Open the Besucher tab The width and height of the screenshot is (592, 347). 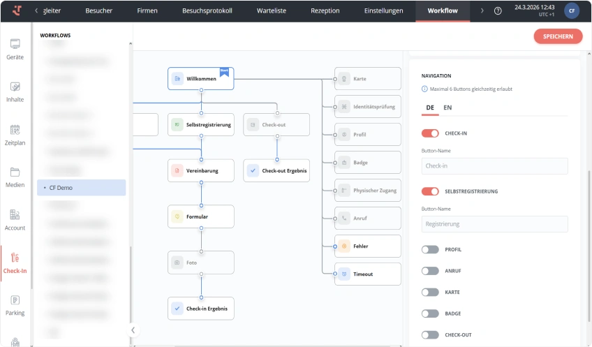[99, 11]
